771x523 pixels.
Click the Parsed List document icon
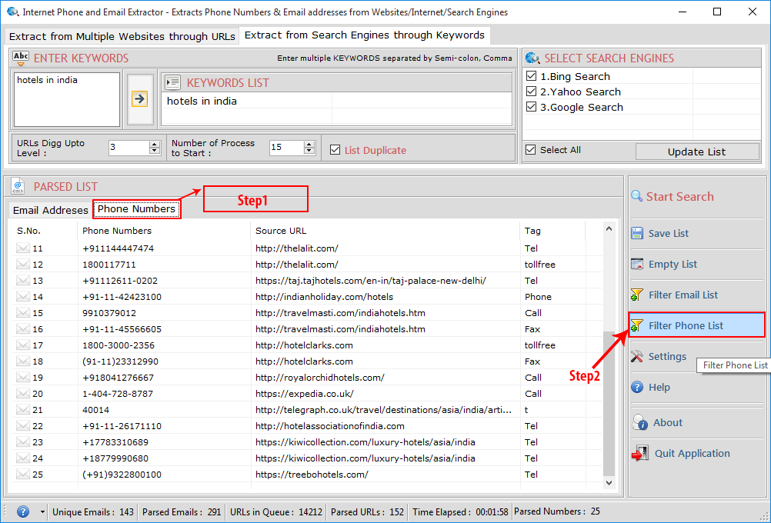pyautogui.click(x=18, y=186)
